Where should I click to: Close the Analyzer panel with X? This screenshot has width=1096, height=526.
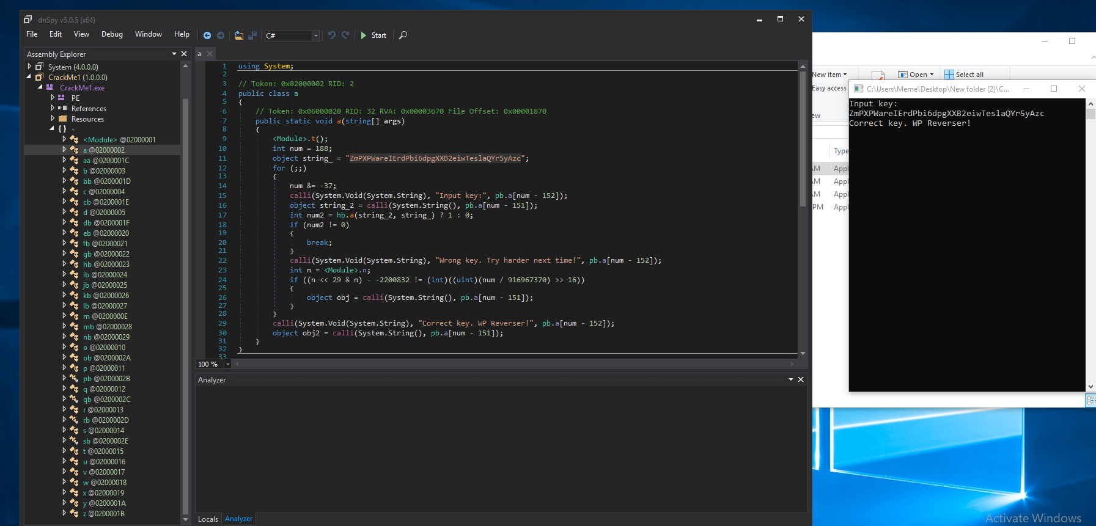(801, 379)
